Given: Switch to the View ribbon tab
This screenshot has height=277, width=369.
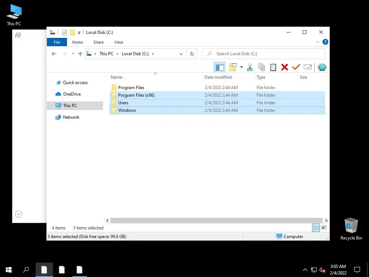Looking at the screenshot, I should click(119, 42).
